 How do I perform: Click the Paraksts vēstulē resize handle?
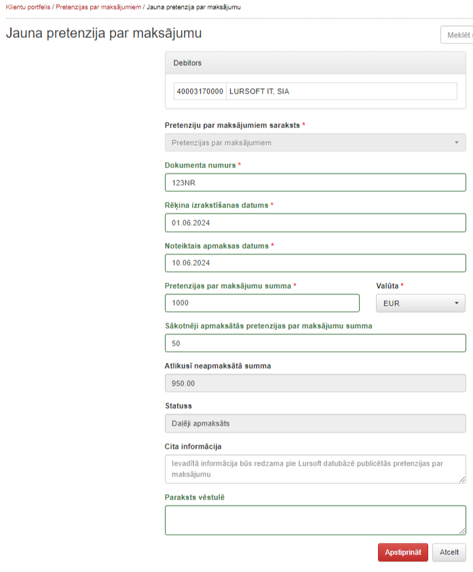(x=462, y=531)
